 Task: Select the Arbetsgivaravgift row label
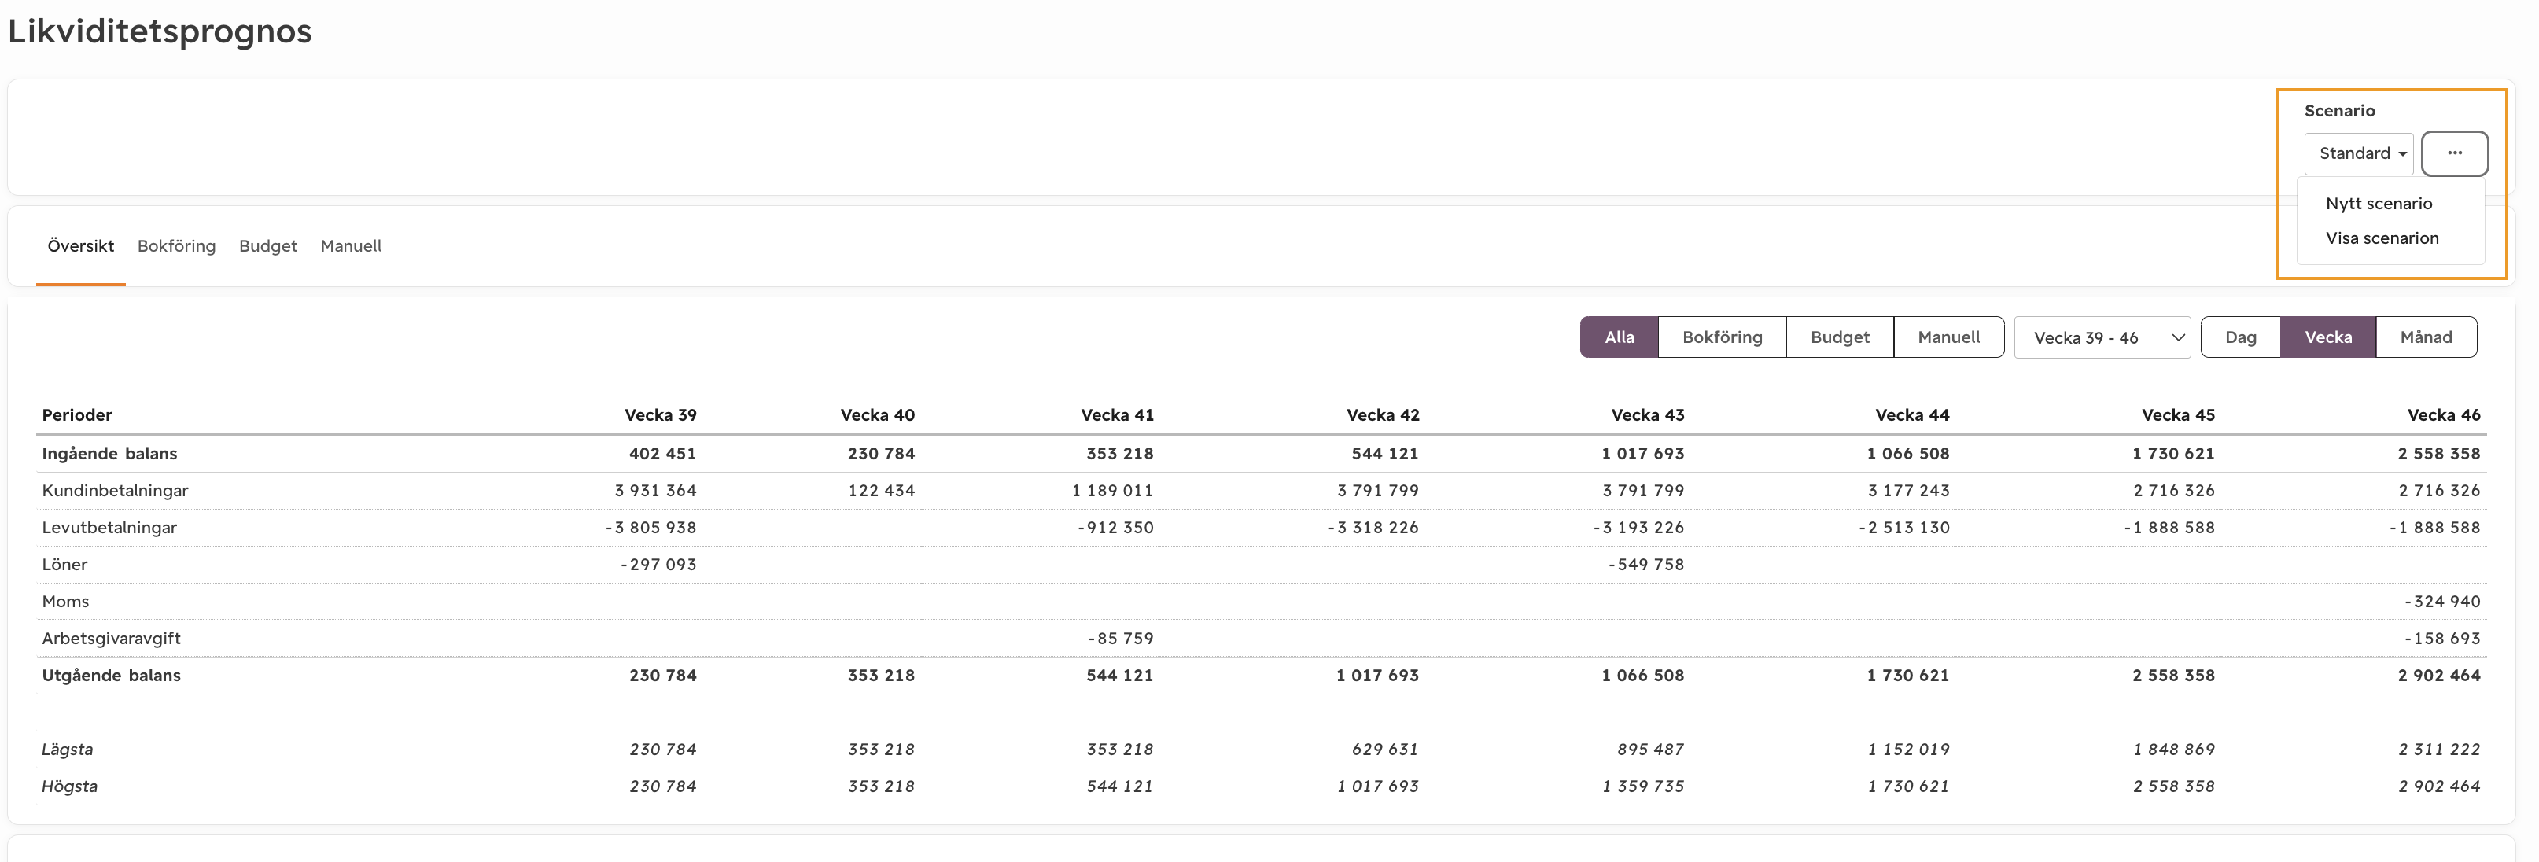click(112, 639)
